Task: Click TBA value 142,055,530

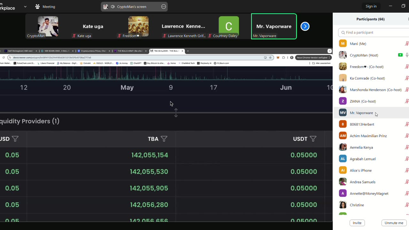Action: pos(149,172)
